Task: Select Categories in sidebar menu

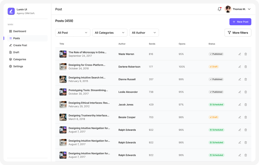Action: click(20, 59)
